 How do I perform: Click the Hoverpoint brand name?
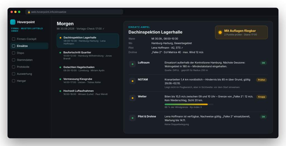point(26,22)
